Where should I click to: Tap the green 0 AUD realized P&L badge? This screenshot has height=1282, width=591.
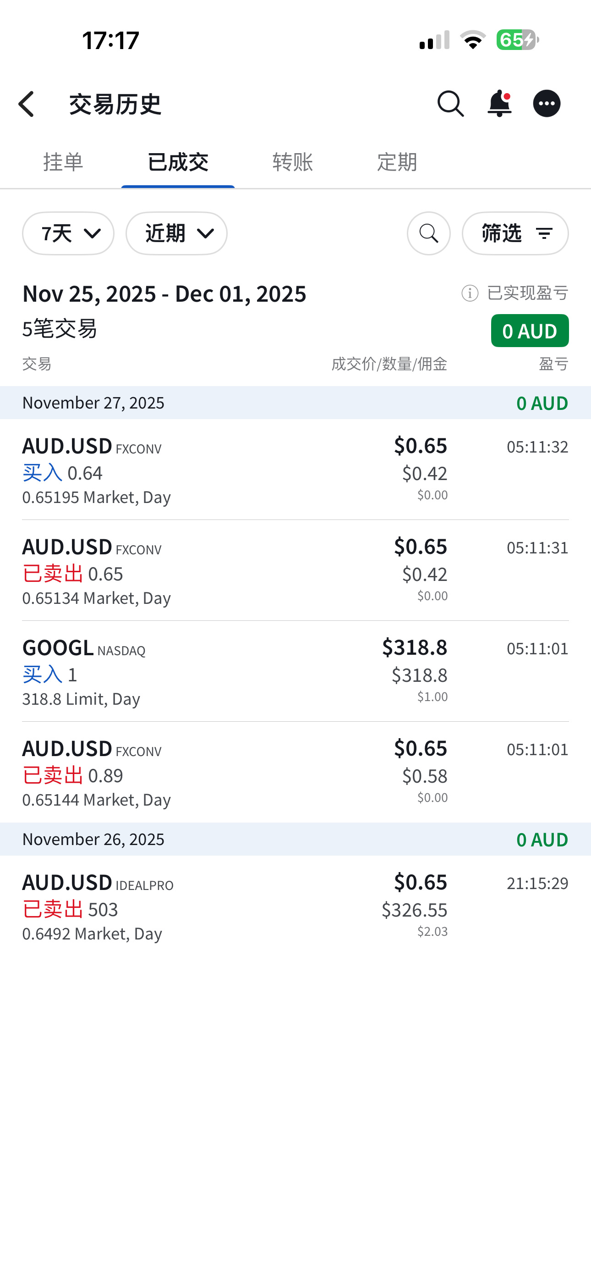coord(529,331)
